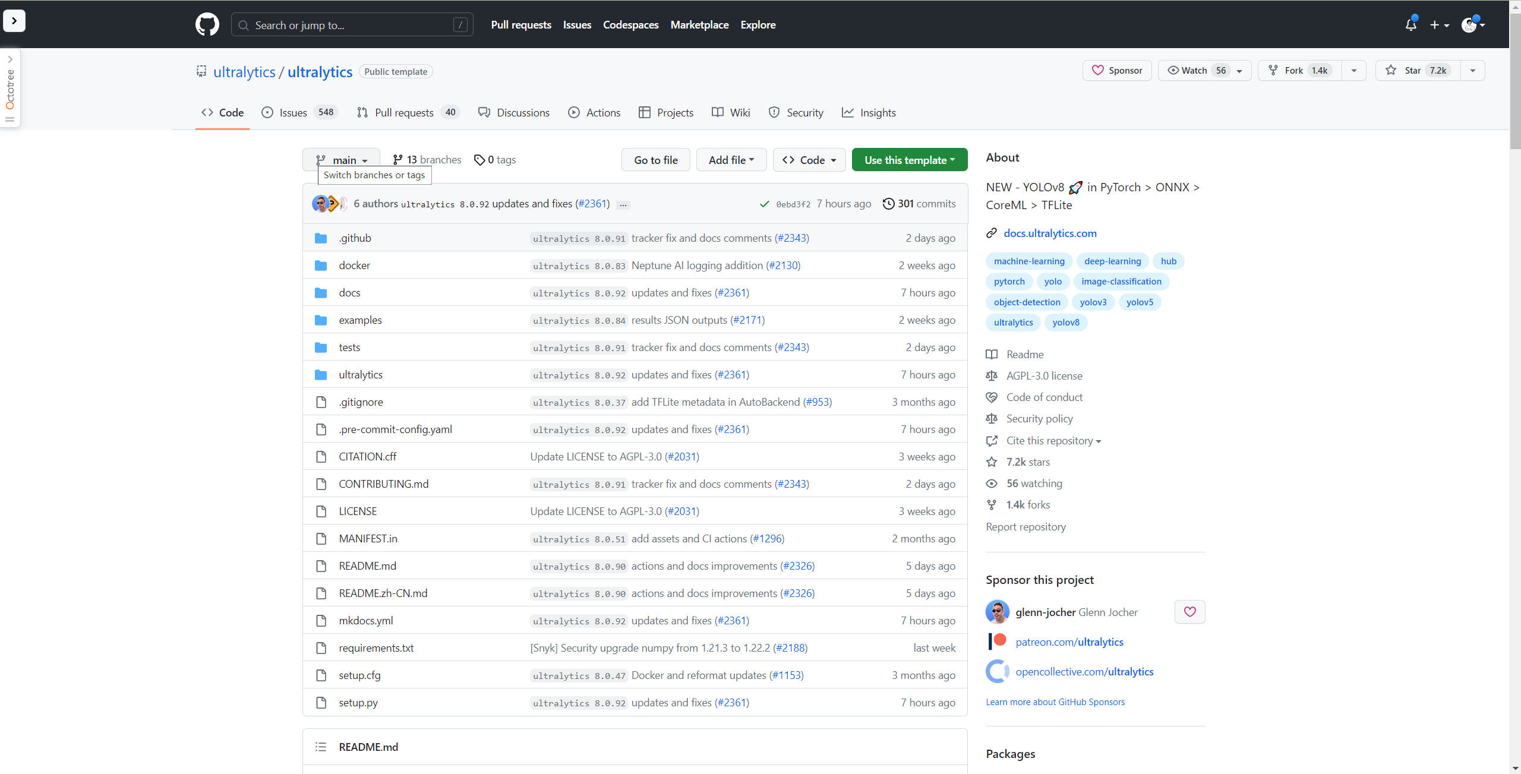Expand the Watch options dropdown arrow

pyautogui.click(x=1240, y=71)
